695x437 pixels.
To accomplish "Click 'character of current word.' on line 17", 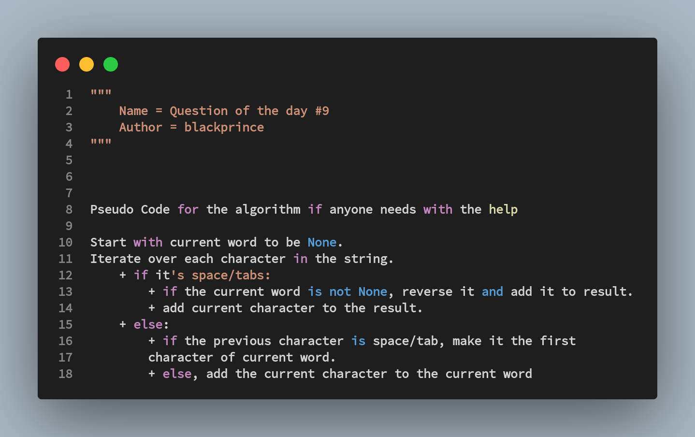I will tap(242, 357).
